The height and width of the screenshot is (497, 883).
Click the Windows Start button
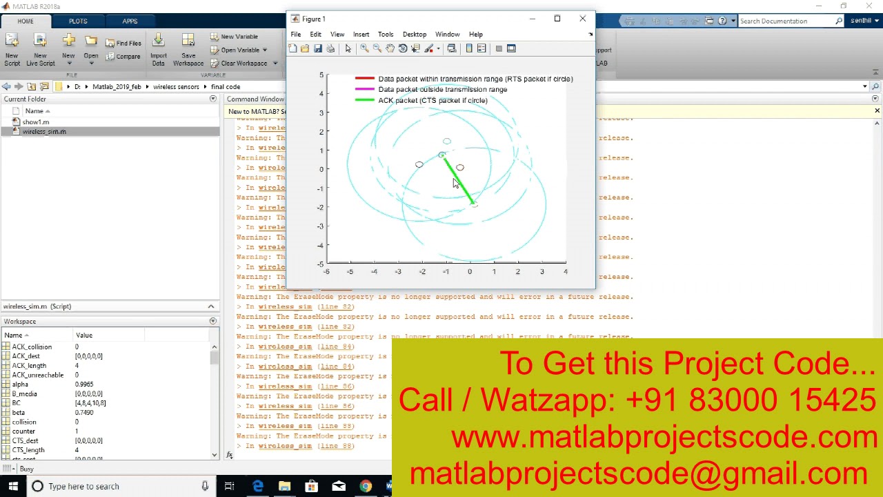coord(12,486)
